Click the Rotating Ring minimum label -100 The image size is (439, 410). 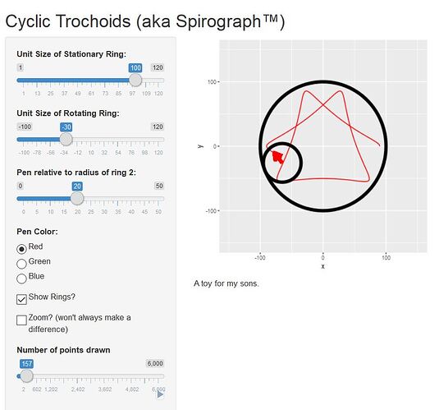click(25, 127)
